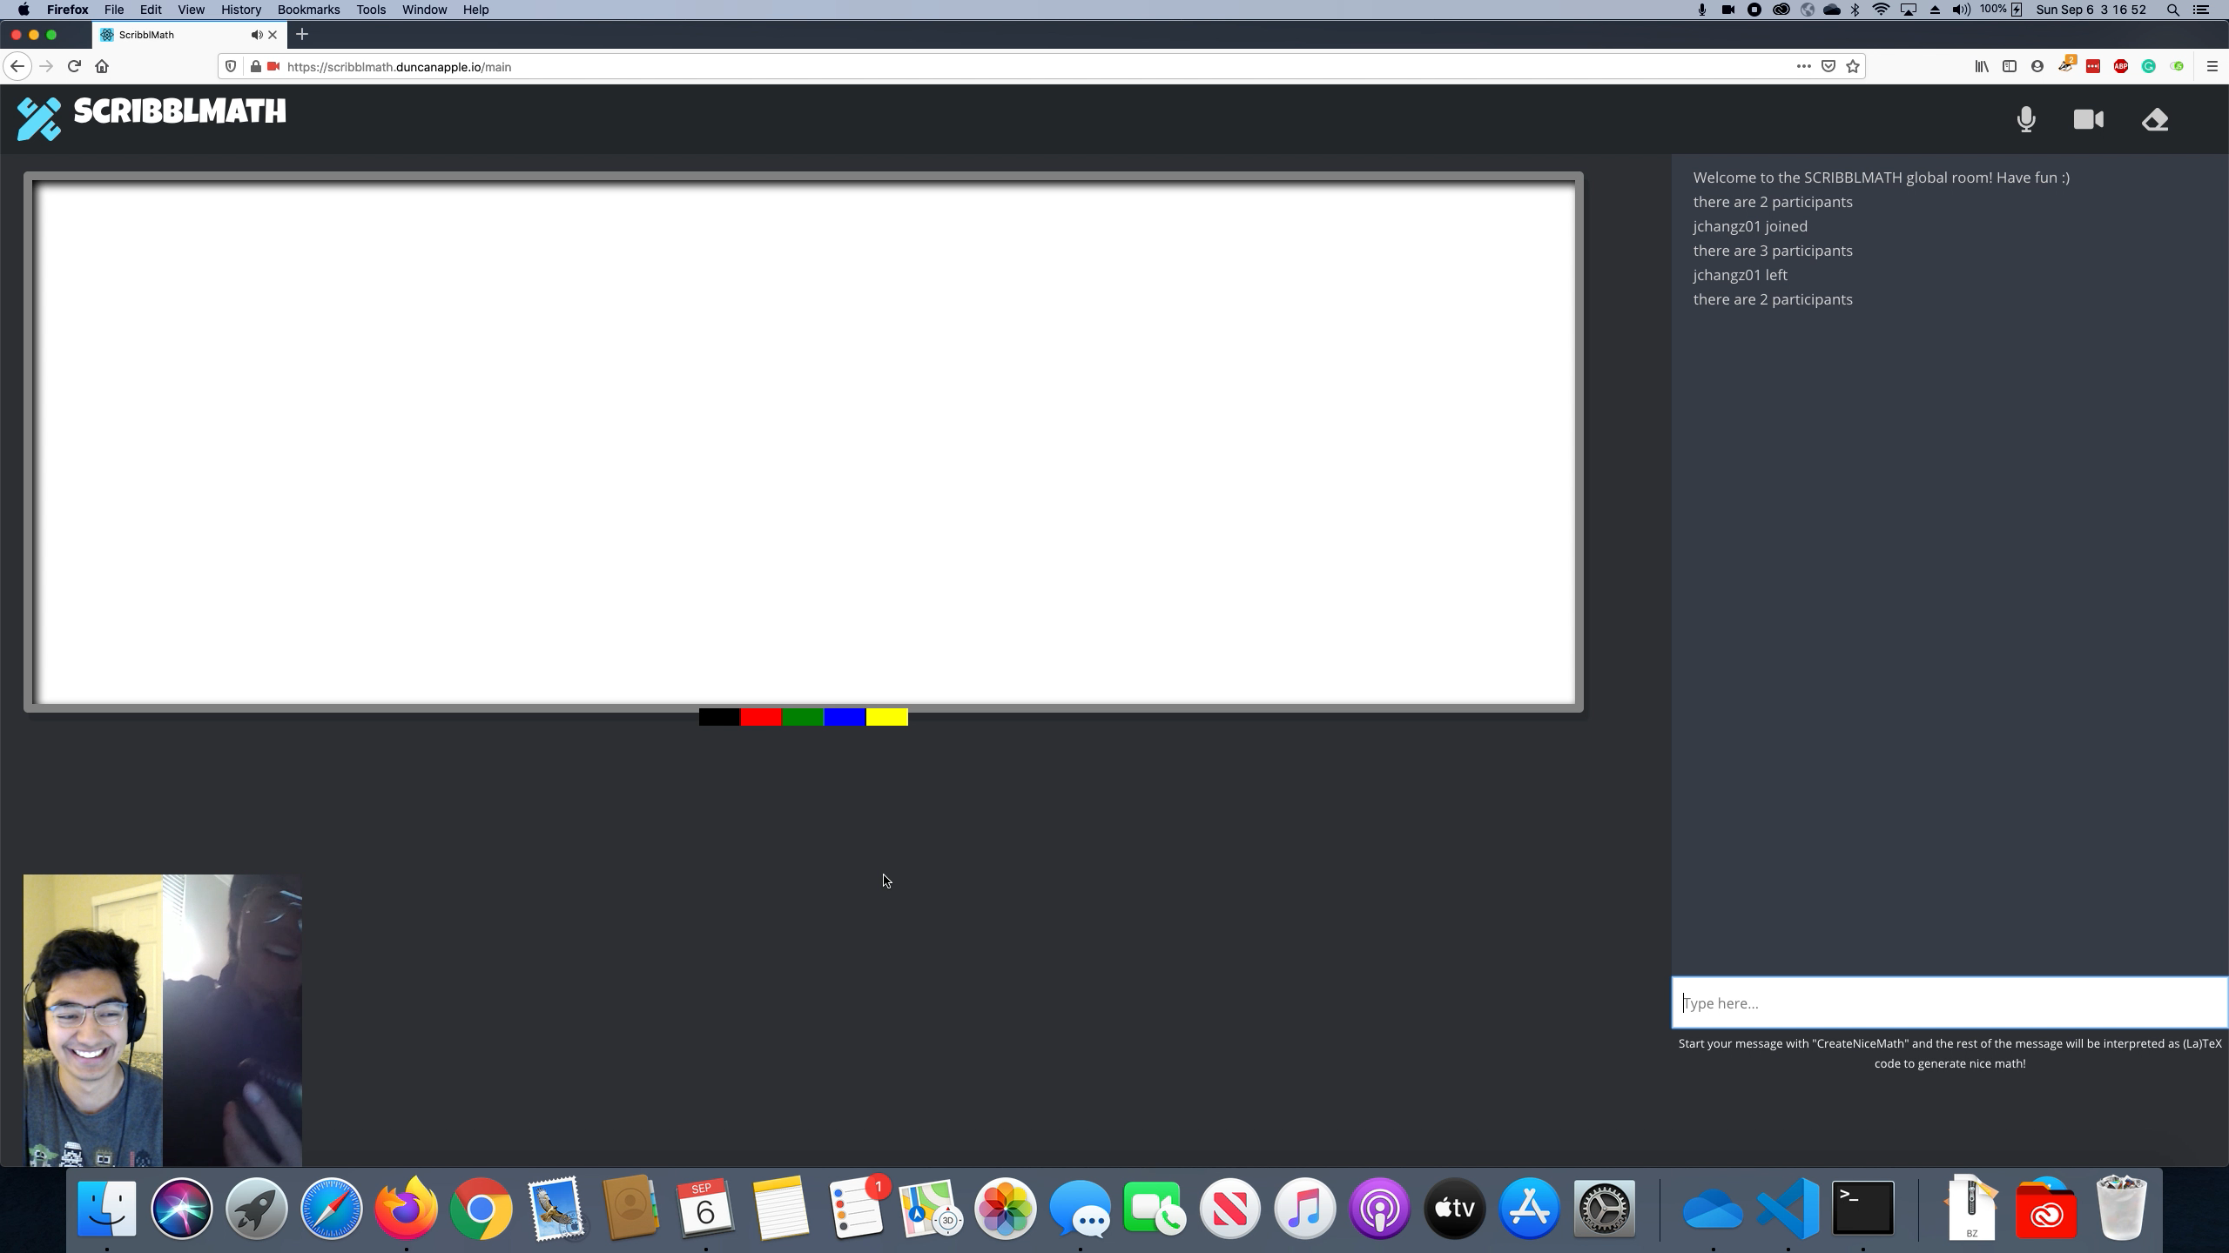Image resolution: width=2229 pixels, height=1253 pixels.
Task: Reload the page with refresh button
Action: click(x=74, y=66)
